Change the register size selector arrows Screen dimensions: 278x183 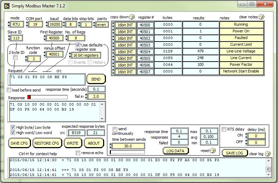coord(70,55)
